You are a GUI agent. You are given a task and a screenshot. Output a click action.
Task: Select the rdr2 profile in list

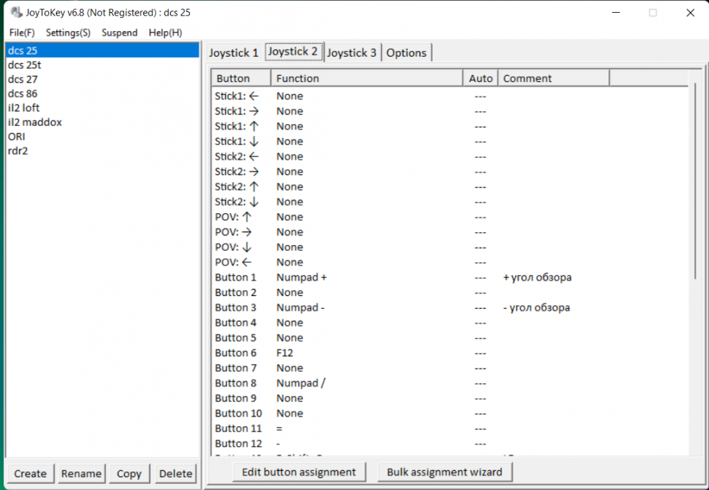pyautogui.click(x=18, y=151)
